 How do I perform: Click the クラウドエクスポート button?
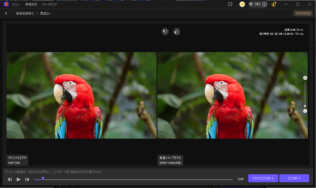pos(263,178)
